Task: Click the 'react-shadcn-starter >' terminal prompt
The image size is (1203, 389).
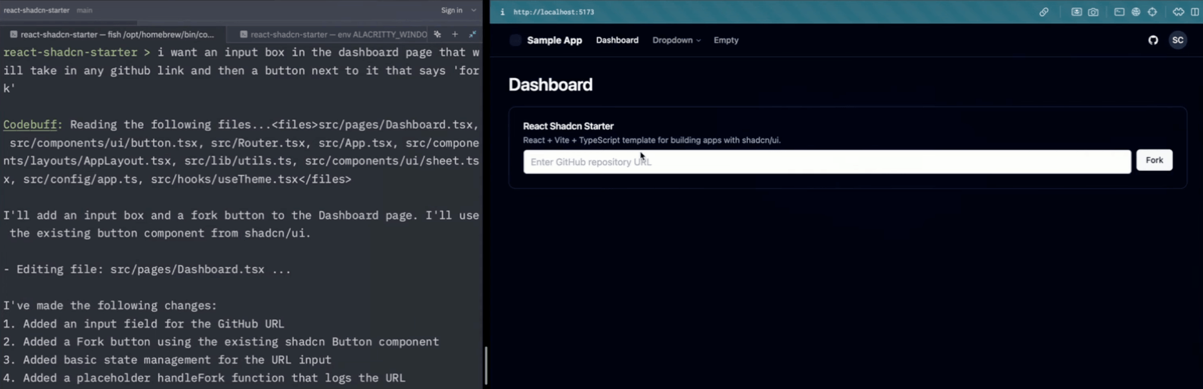Action: coord(77,52)
